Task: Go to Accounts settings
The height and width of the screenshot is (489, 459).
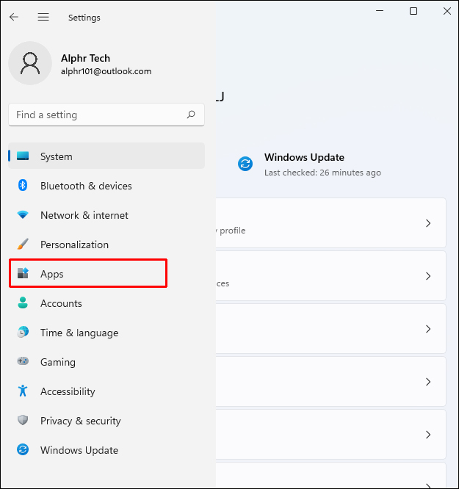Action: click(61, 303)
